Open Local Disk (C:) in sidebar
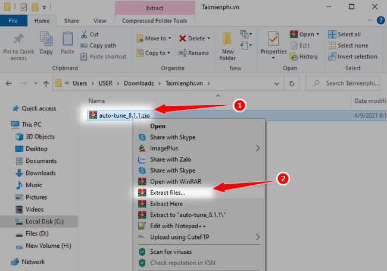Image resolution: width=387 pixels, height=271 pixels. (x=39, y=221)
